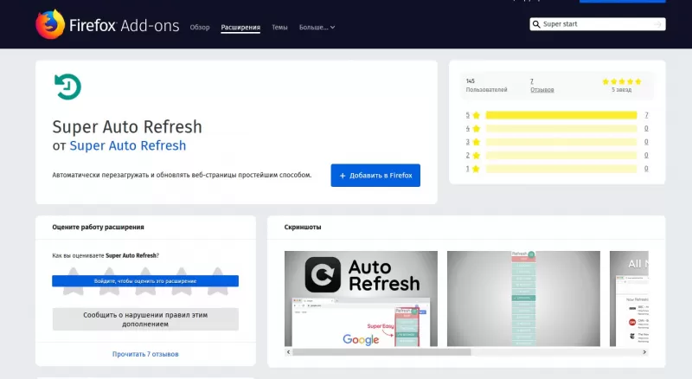Image resolution: width=692 pixels, height=379 pixels.
Task: Click the Добавить в Firefox button
Action: click(x=375, y=176)
